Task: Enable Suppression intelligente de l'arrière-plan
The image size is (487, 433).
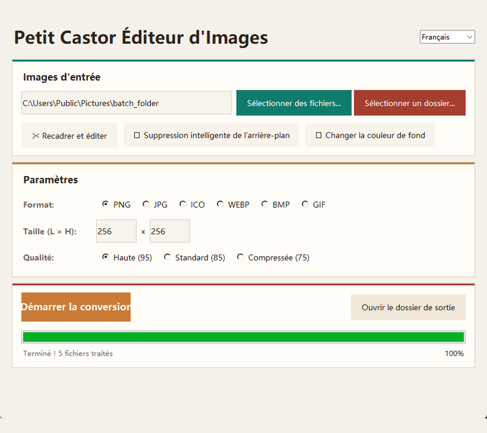Action: coord(212,135)
